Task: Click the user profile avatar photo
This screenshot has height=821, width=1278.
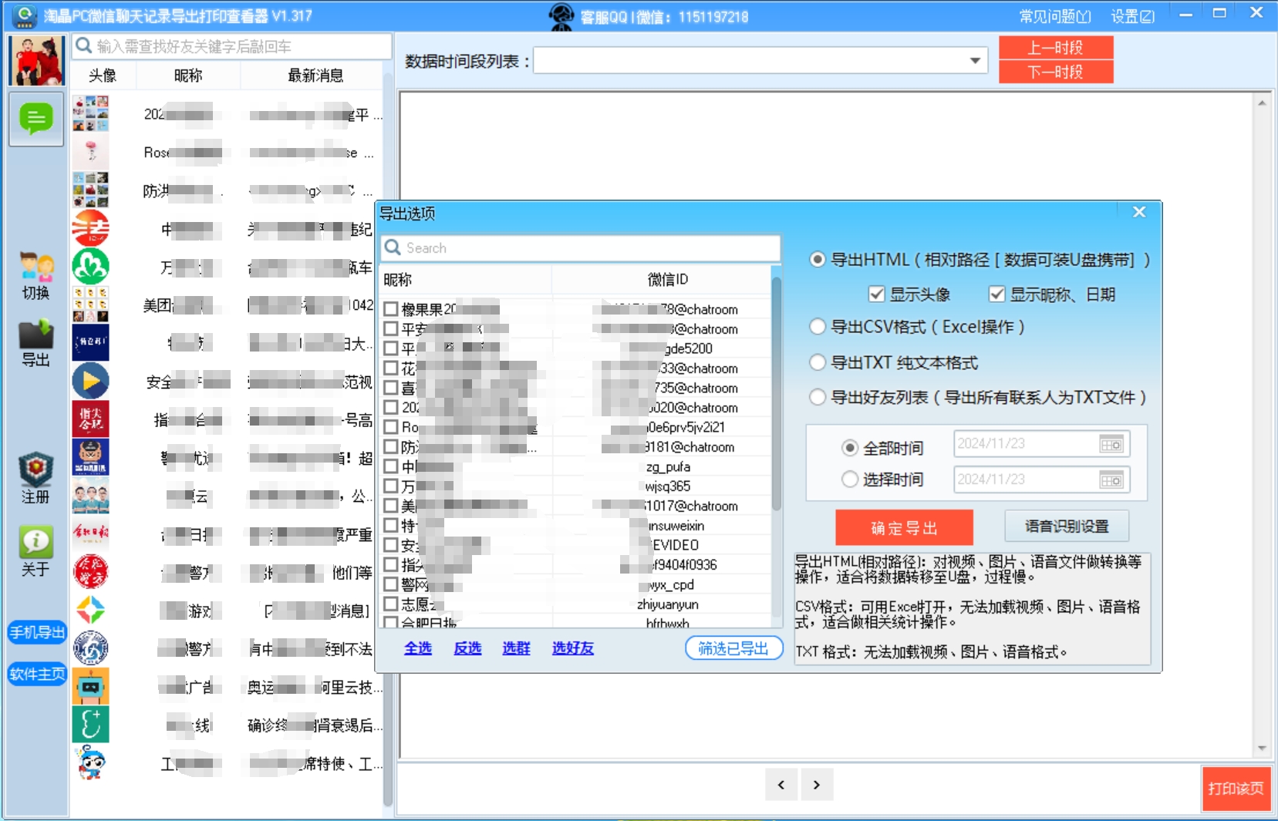Action: (x=36, y=60)
